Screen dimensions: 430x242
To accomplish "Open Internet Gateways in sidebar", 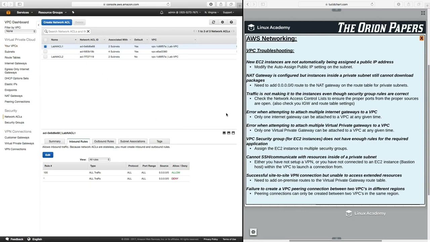I will 15,63.
